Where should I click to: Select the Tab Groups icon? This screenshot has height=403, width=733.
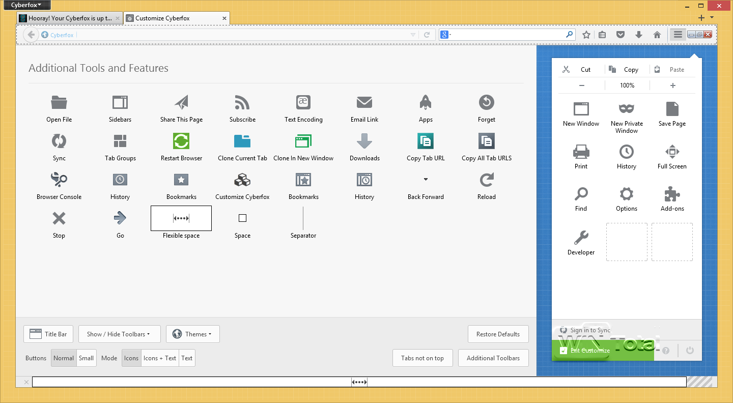[120, 141]
